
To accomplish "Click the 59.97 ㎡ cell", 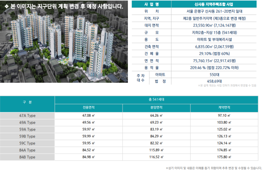I will coord(88,129).
